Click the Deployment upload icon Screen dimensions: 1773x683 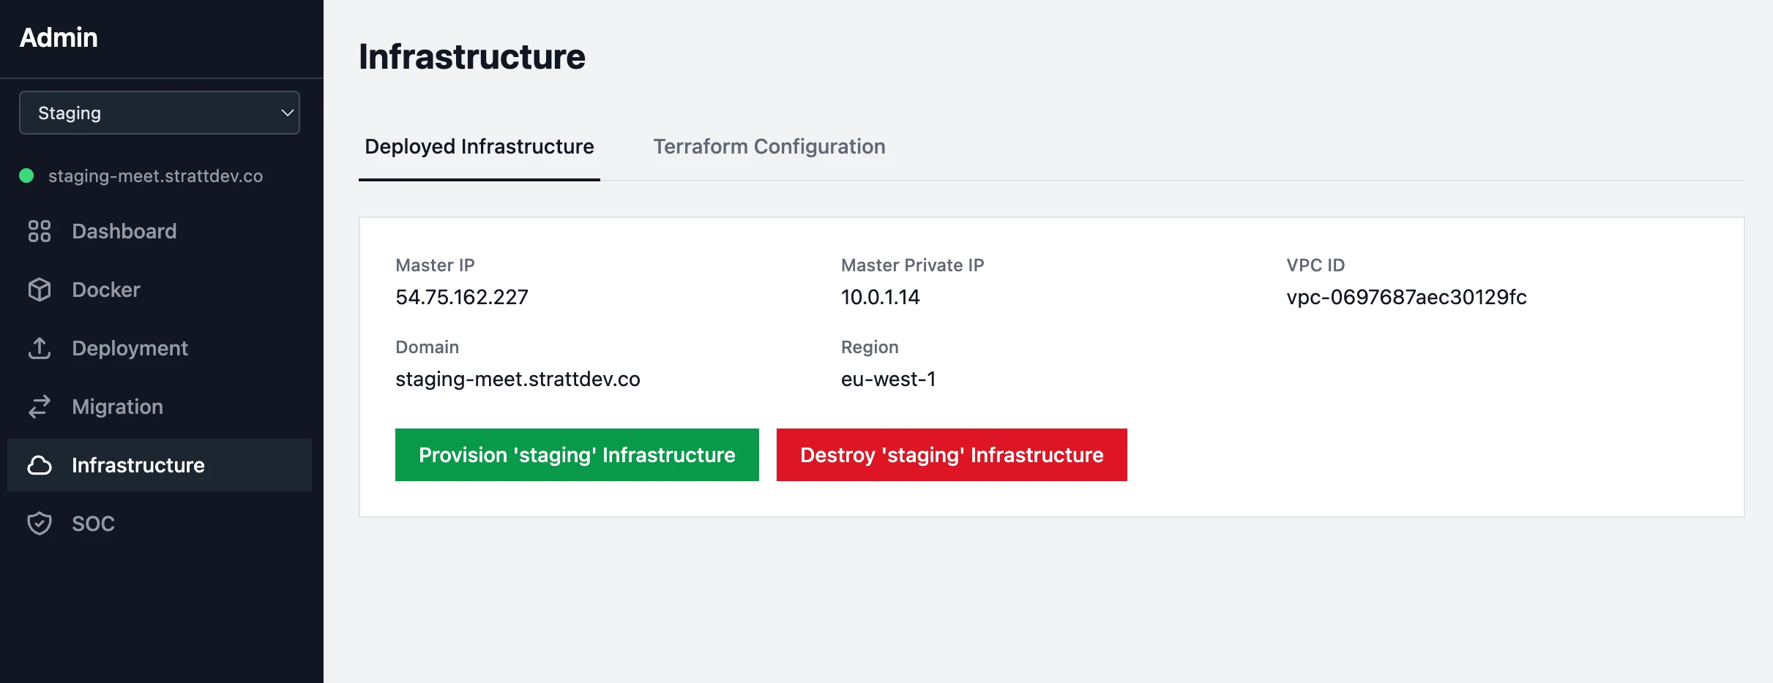click(40, 349)
